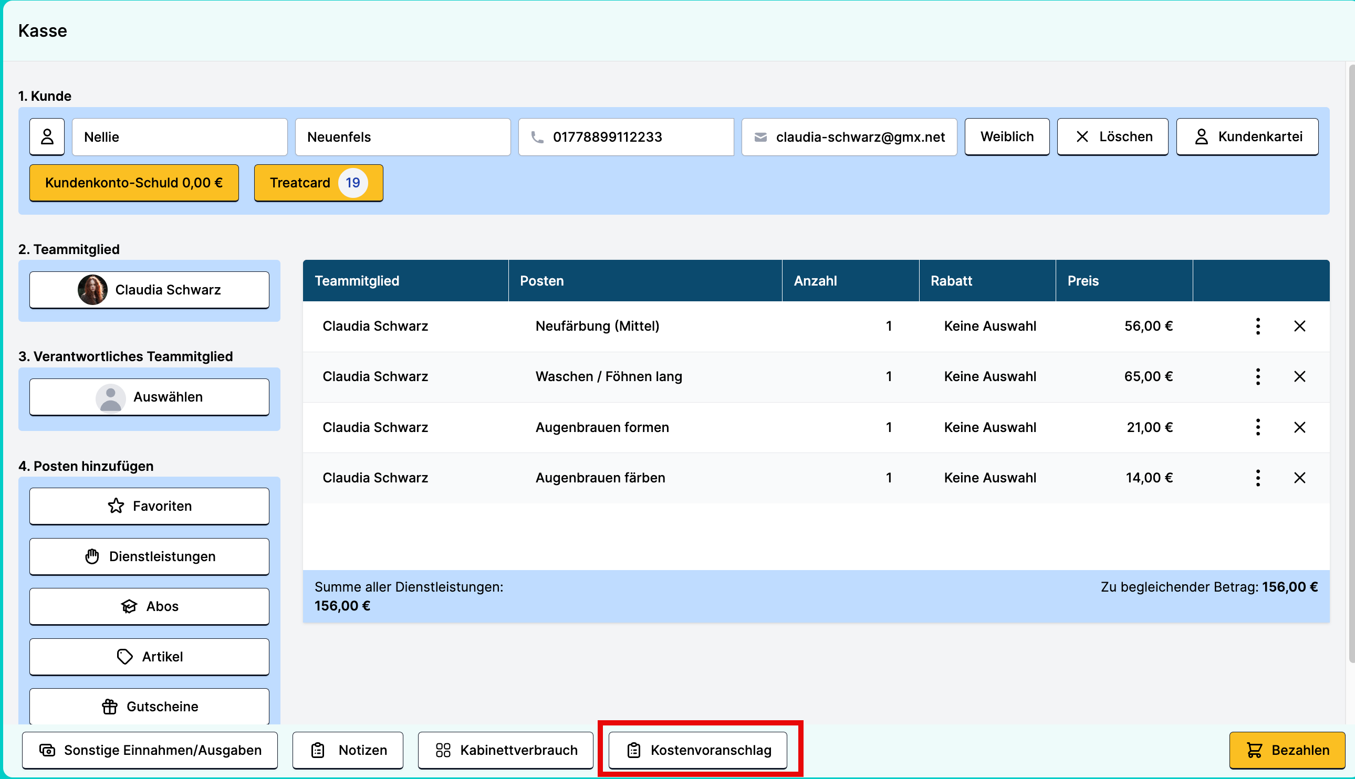
Task: Click the Kostenvoranschlag button
Action: [698, 750]
